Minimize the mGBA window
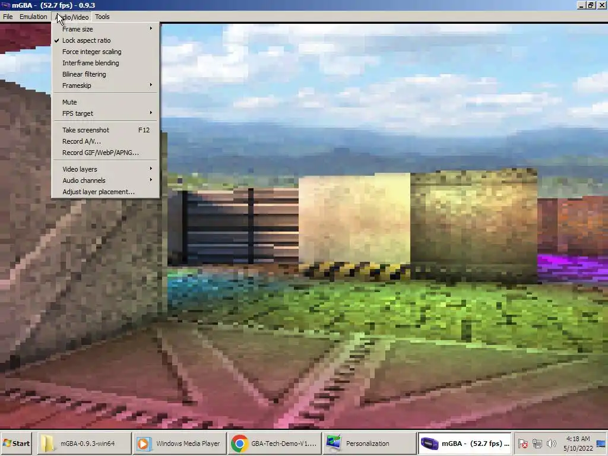The height and width of the screenshot is (456, 608). point(581,5)
